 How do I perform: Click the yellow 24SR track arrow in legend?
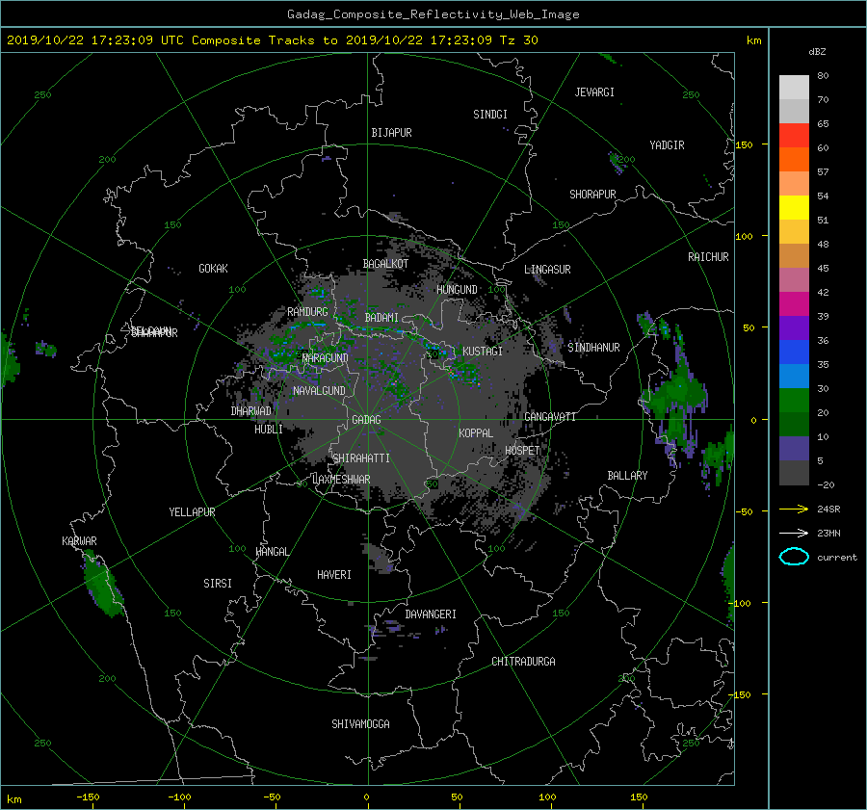tap(794, 509)
